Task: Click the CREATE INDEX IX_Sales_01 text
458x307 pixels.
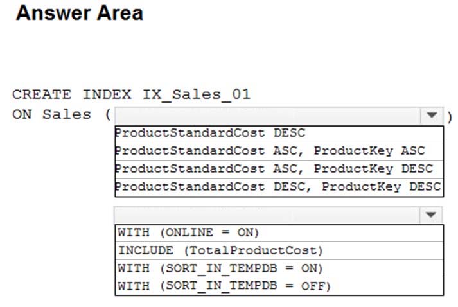Action: [131, 95]
